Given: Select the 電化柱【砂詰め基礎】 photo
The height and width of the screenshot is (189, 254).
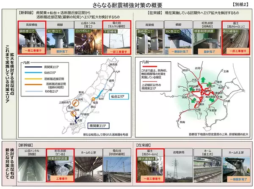Looking at the screenshot, I should (x=117, y=170).
